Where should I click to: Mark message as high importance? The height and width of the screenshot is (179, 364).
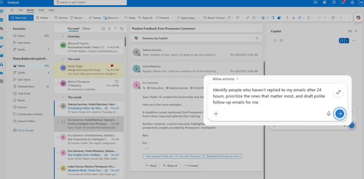point(287,18)
